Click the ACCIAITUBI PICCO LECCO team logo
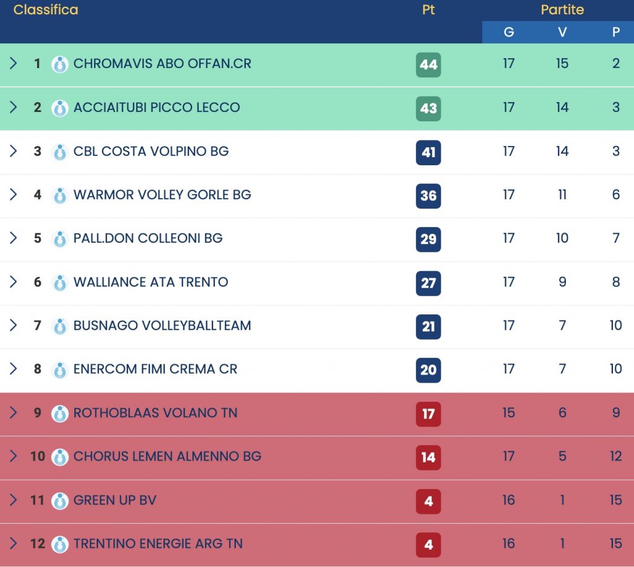This screenshot has height=567, width=634. coord(59,108)
